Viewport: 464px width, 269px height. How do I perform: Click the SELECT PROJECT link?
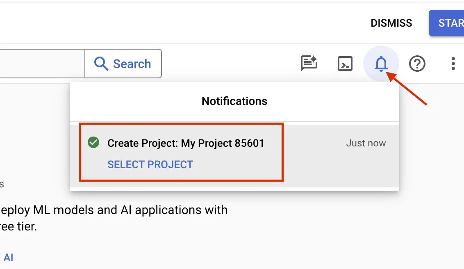pyautogui.click(x=150, y=164)
